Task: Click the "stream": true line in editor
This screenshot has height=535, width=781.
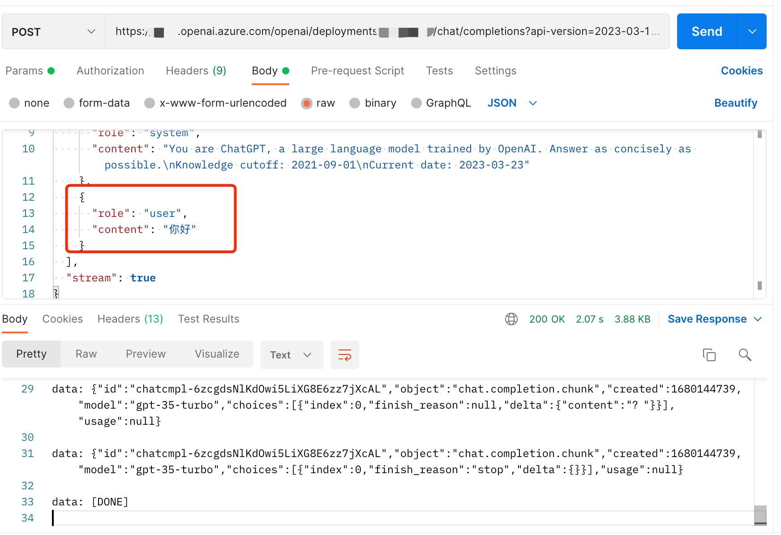Action: 111,278
